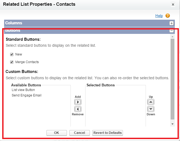
Task: Open the Help link
Action: pos(159,16)
